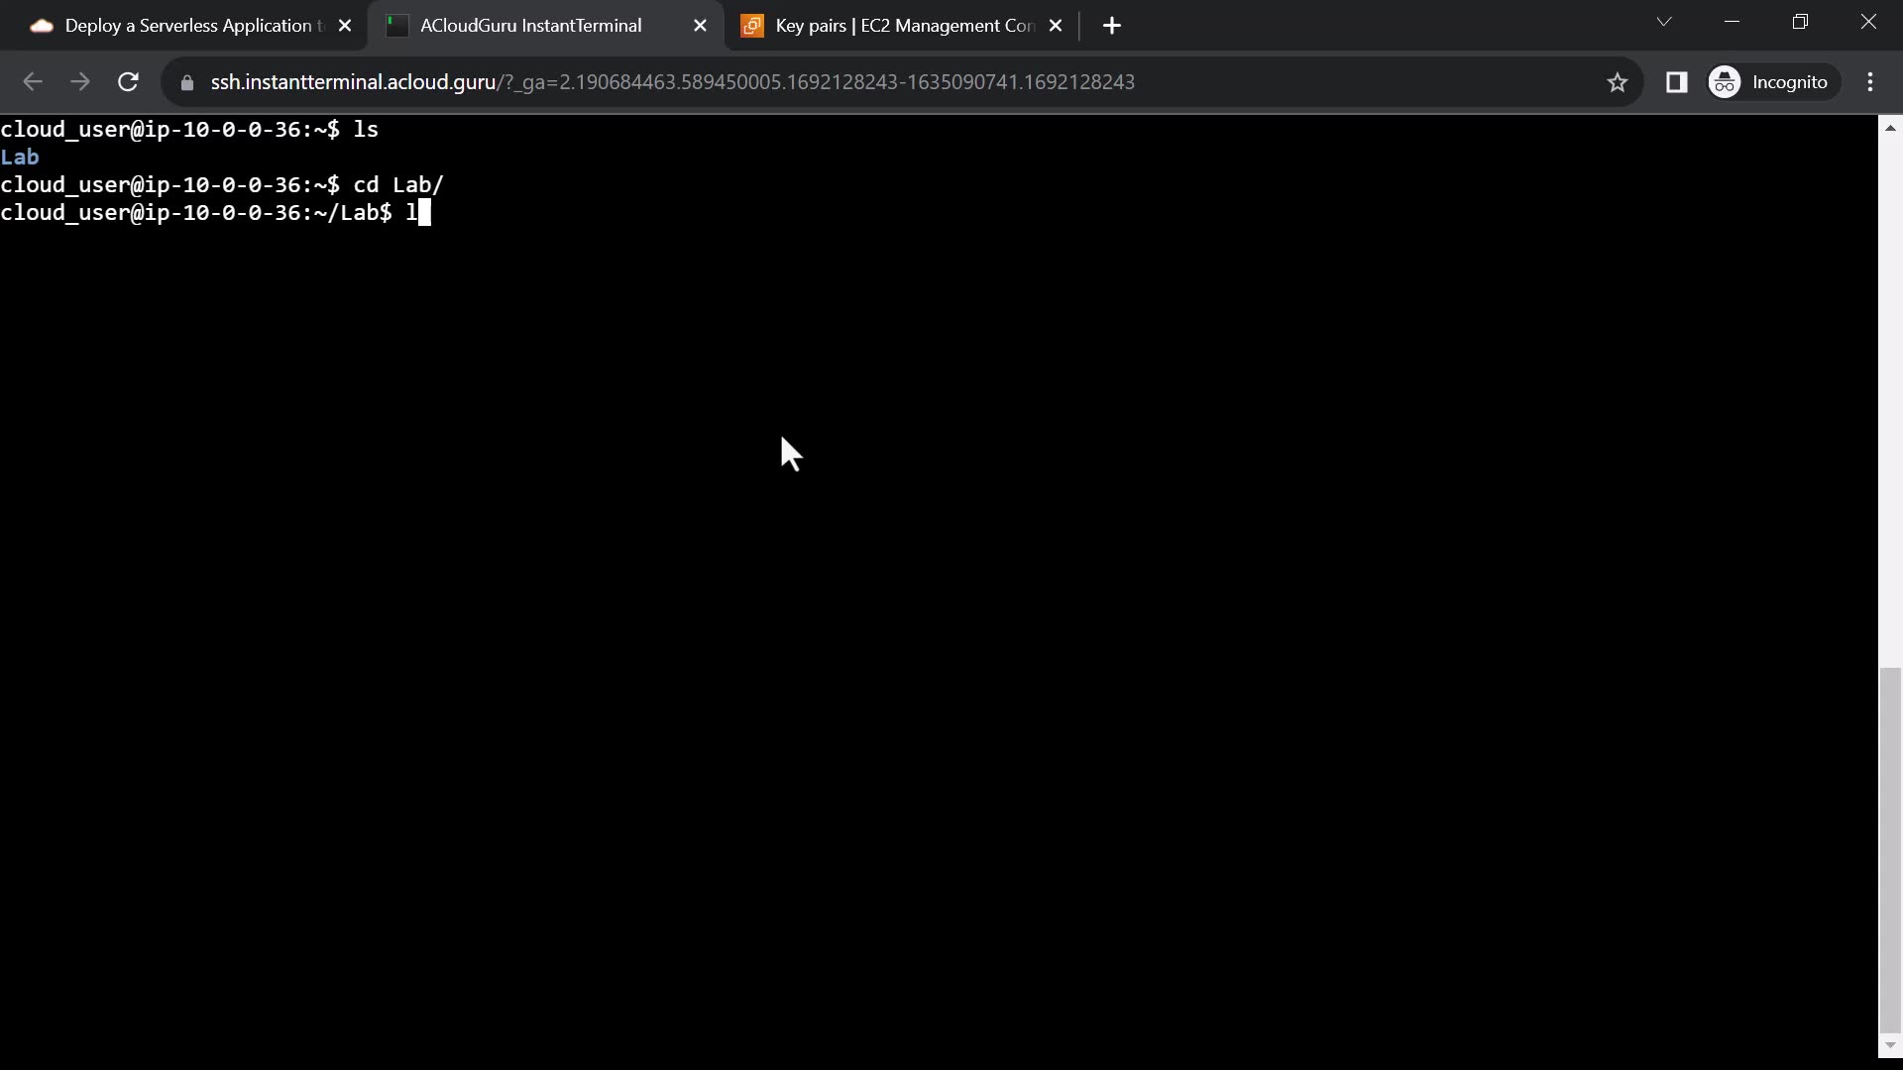Close the Deploy a Serverless Application tab
The width and height of the screenshot is (1903, 1070).
[345, 26]
